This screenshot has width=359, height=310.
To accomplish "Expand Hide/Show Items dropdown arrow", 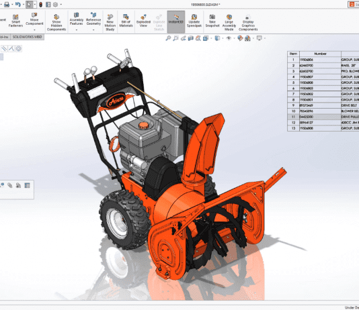I will tap(234, 38).
